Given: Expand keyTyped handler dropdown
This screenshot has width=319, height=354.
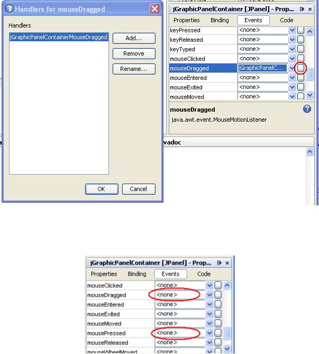Looking at the screenshot, I should (292, 49).
